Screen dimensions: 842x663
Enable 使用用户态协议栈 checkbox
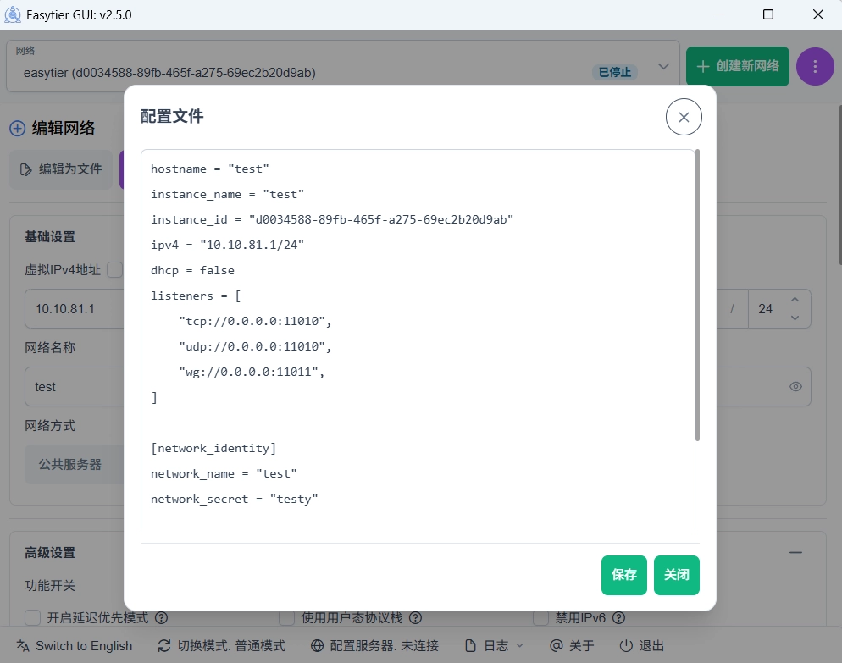click(x=286, y=618)
